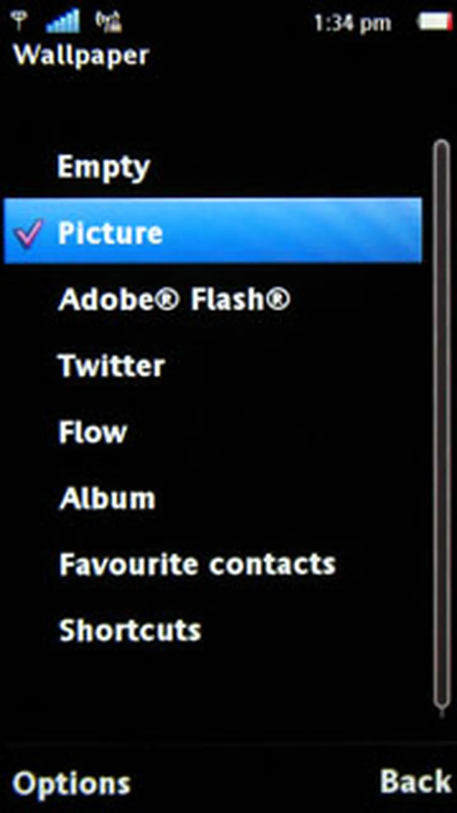Tap the battery level icon

(434, 21)
